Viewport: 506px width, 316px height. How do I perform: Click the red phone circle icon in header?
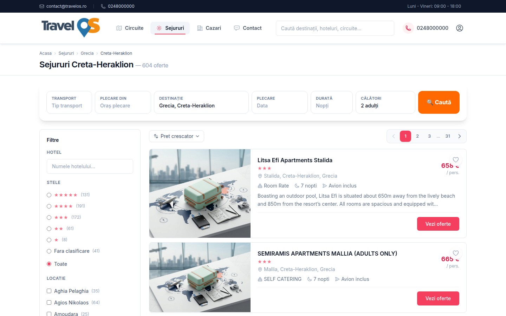[x=408, y=28]
